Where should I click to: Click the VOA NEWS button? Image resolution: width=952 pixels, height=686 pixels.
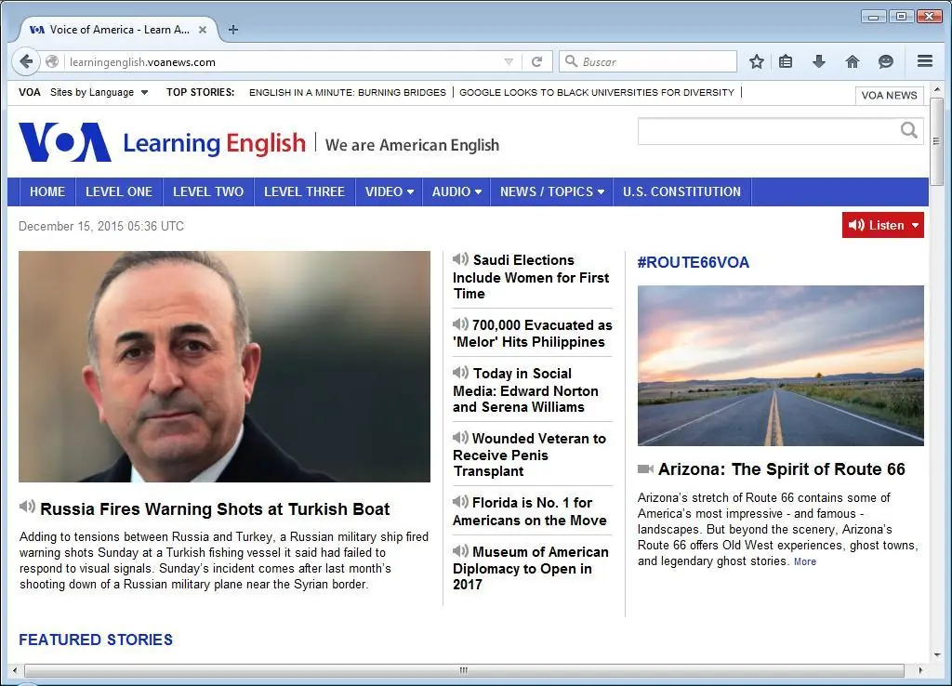pos(890,96)
